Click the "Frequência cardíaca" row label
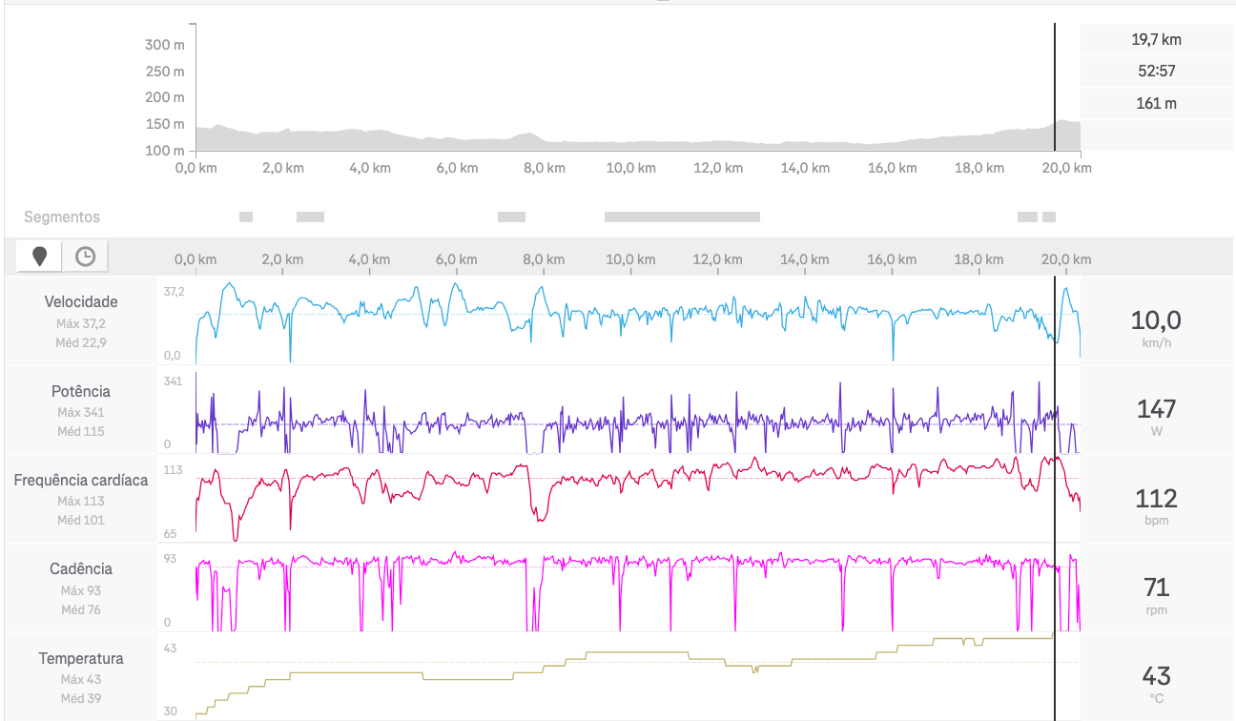 coord(81,480)
